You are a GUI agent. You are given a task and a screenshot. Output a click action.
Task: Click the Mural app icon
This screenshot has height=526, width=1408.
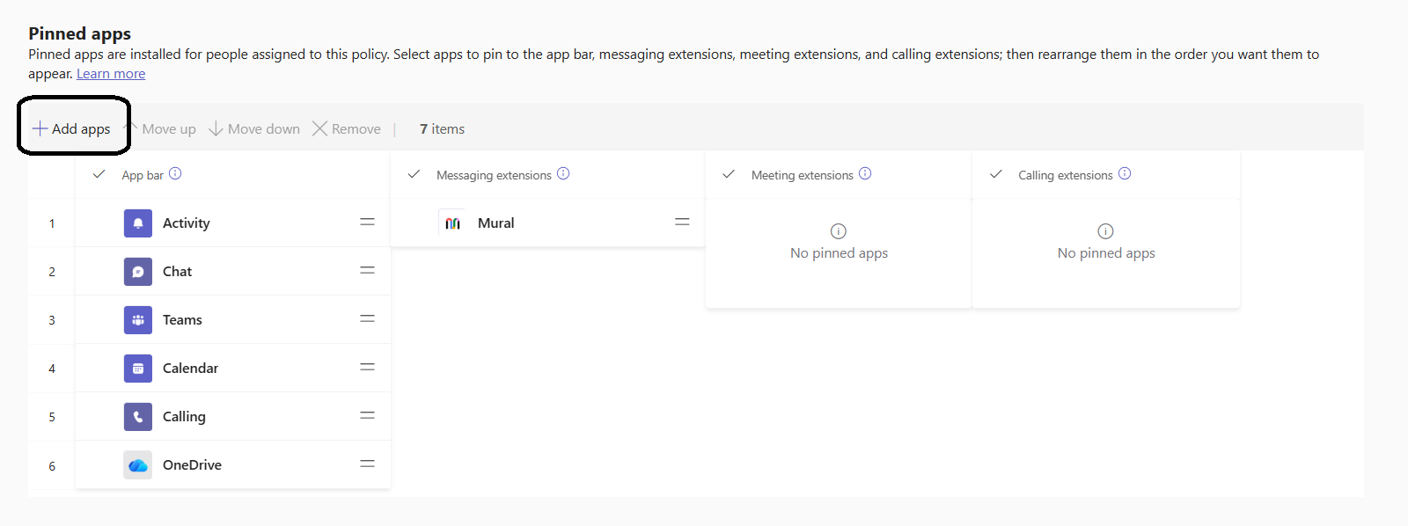453,223
